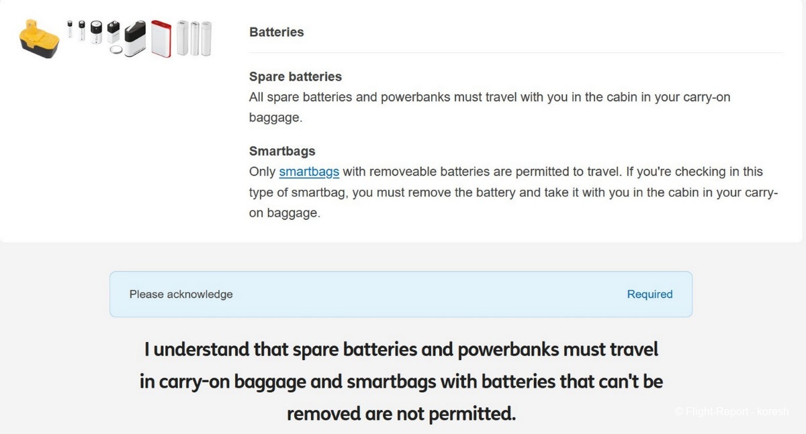Click the large black-topped lantern battery image

[x=135, y=38]
